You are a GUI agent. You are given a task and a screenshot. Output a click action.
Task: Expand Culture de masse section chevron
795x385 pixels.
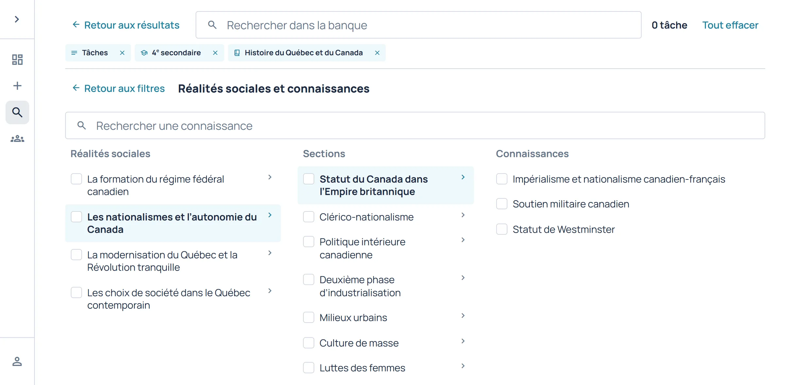click(x=463, y=341)
